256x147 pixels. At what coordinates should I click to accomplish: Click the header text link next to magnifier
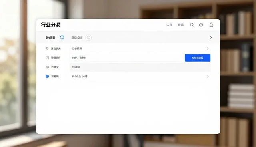(x=181, y=25)
